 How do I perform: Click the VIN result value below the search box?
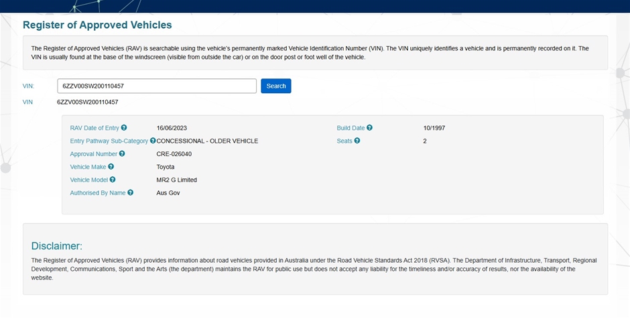(88, 102)
